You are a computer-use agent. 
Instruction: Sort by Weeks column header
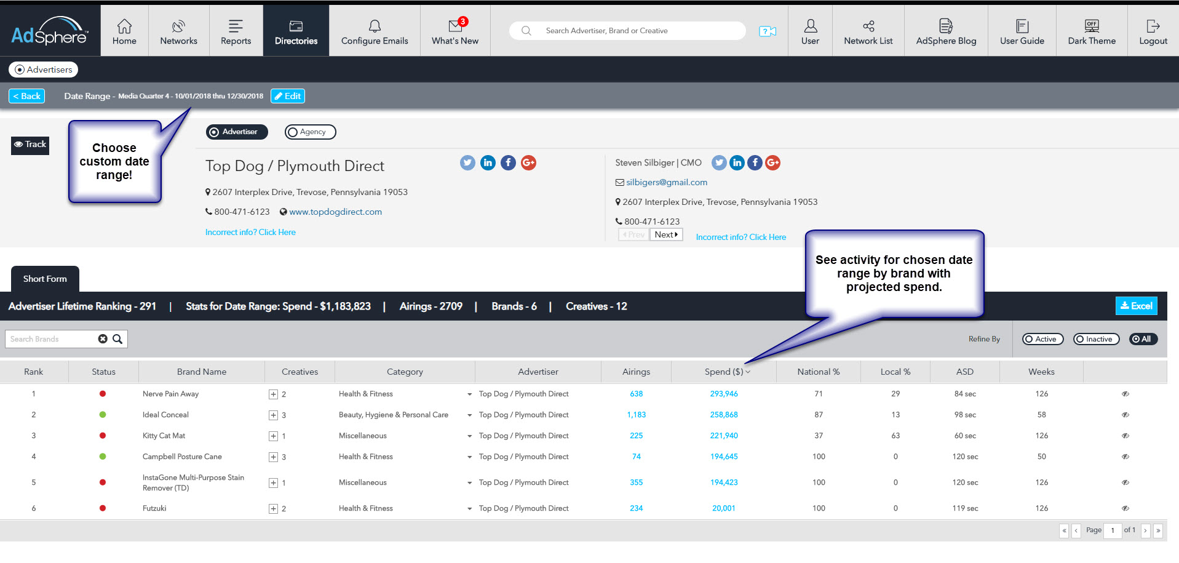[1041, 372]
